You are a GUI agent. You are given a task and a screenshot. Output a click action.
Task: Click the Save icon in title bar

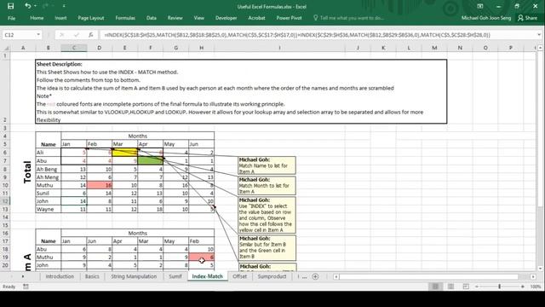(11, 6)
